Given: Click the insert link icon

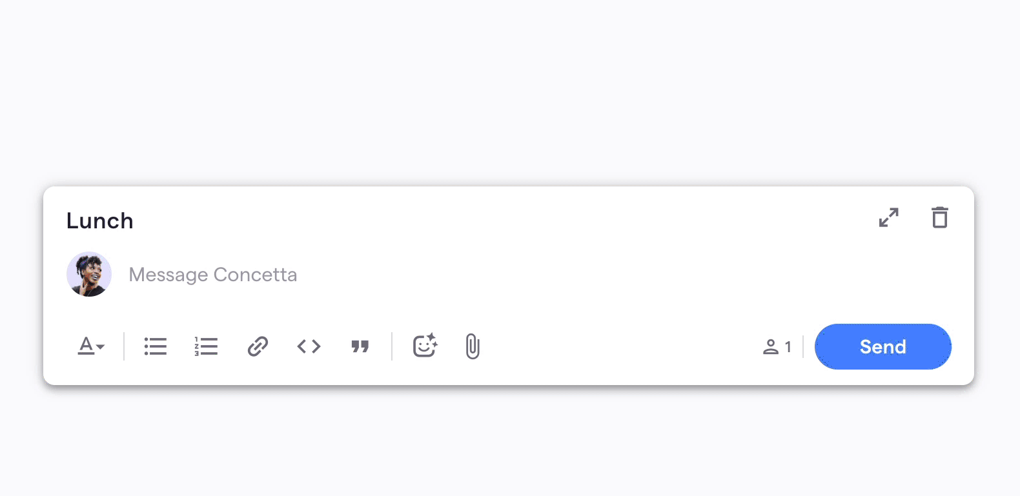Looking at the screenshot, I should click(x=258, y=346).
